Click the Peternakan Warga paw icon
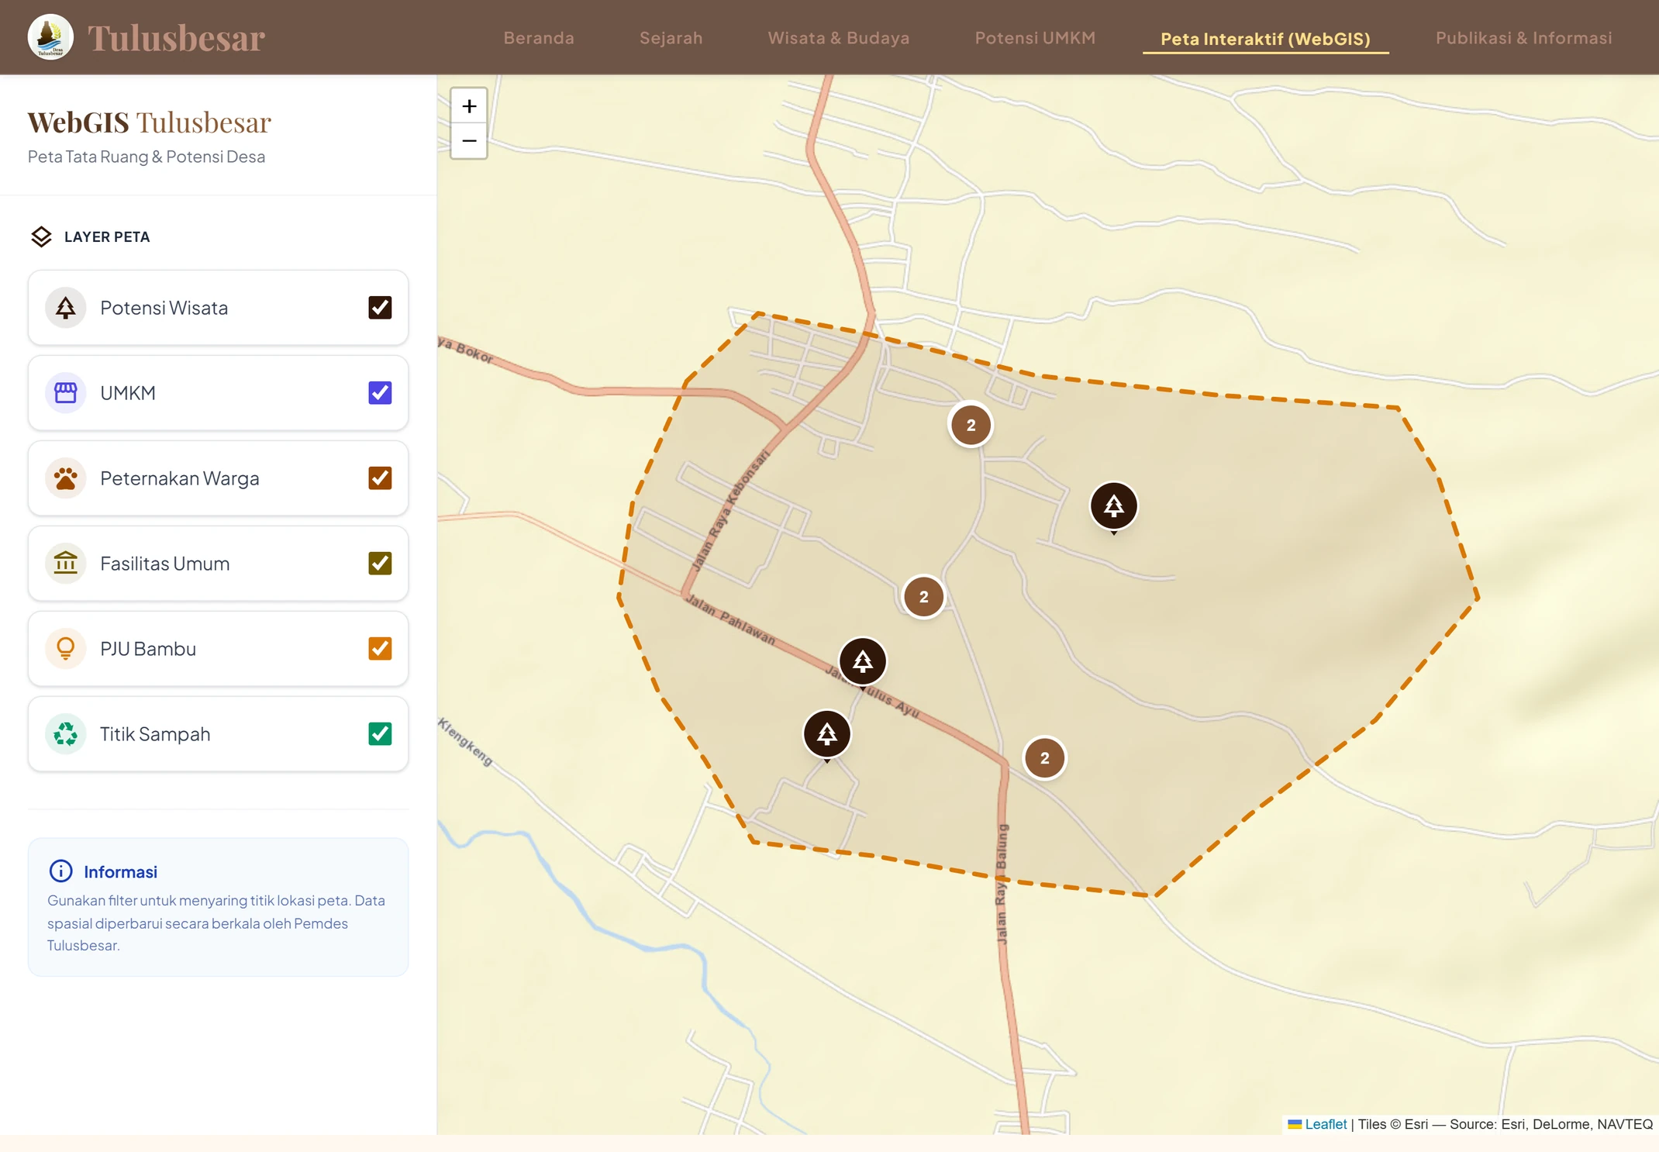This screenshot has height=1152, width=1659. 66,478
